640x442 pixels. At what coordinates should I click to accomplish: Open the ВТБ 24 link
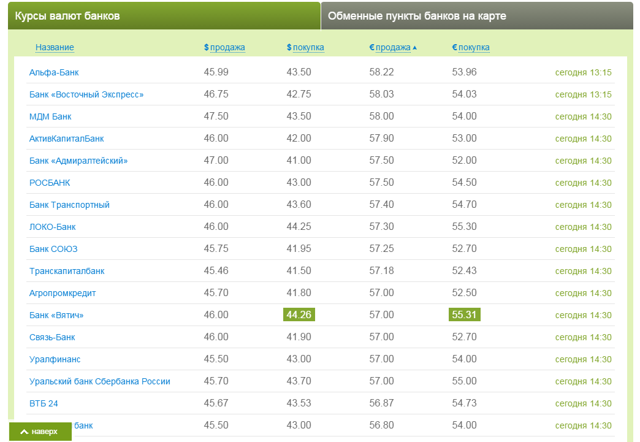[x=44, y=403]
